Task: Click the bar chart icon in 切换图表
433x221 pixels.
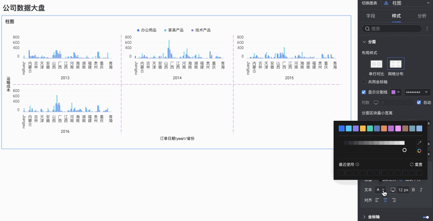Action: click(x=386, y=3)
